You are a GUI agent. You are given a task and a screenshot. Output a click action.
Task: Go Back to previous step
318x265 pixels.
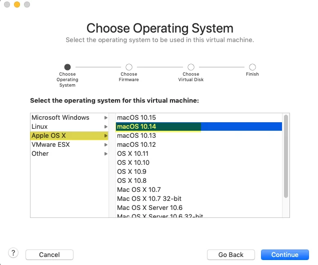coord(231,254)
